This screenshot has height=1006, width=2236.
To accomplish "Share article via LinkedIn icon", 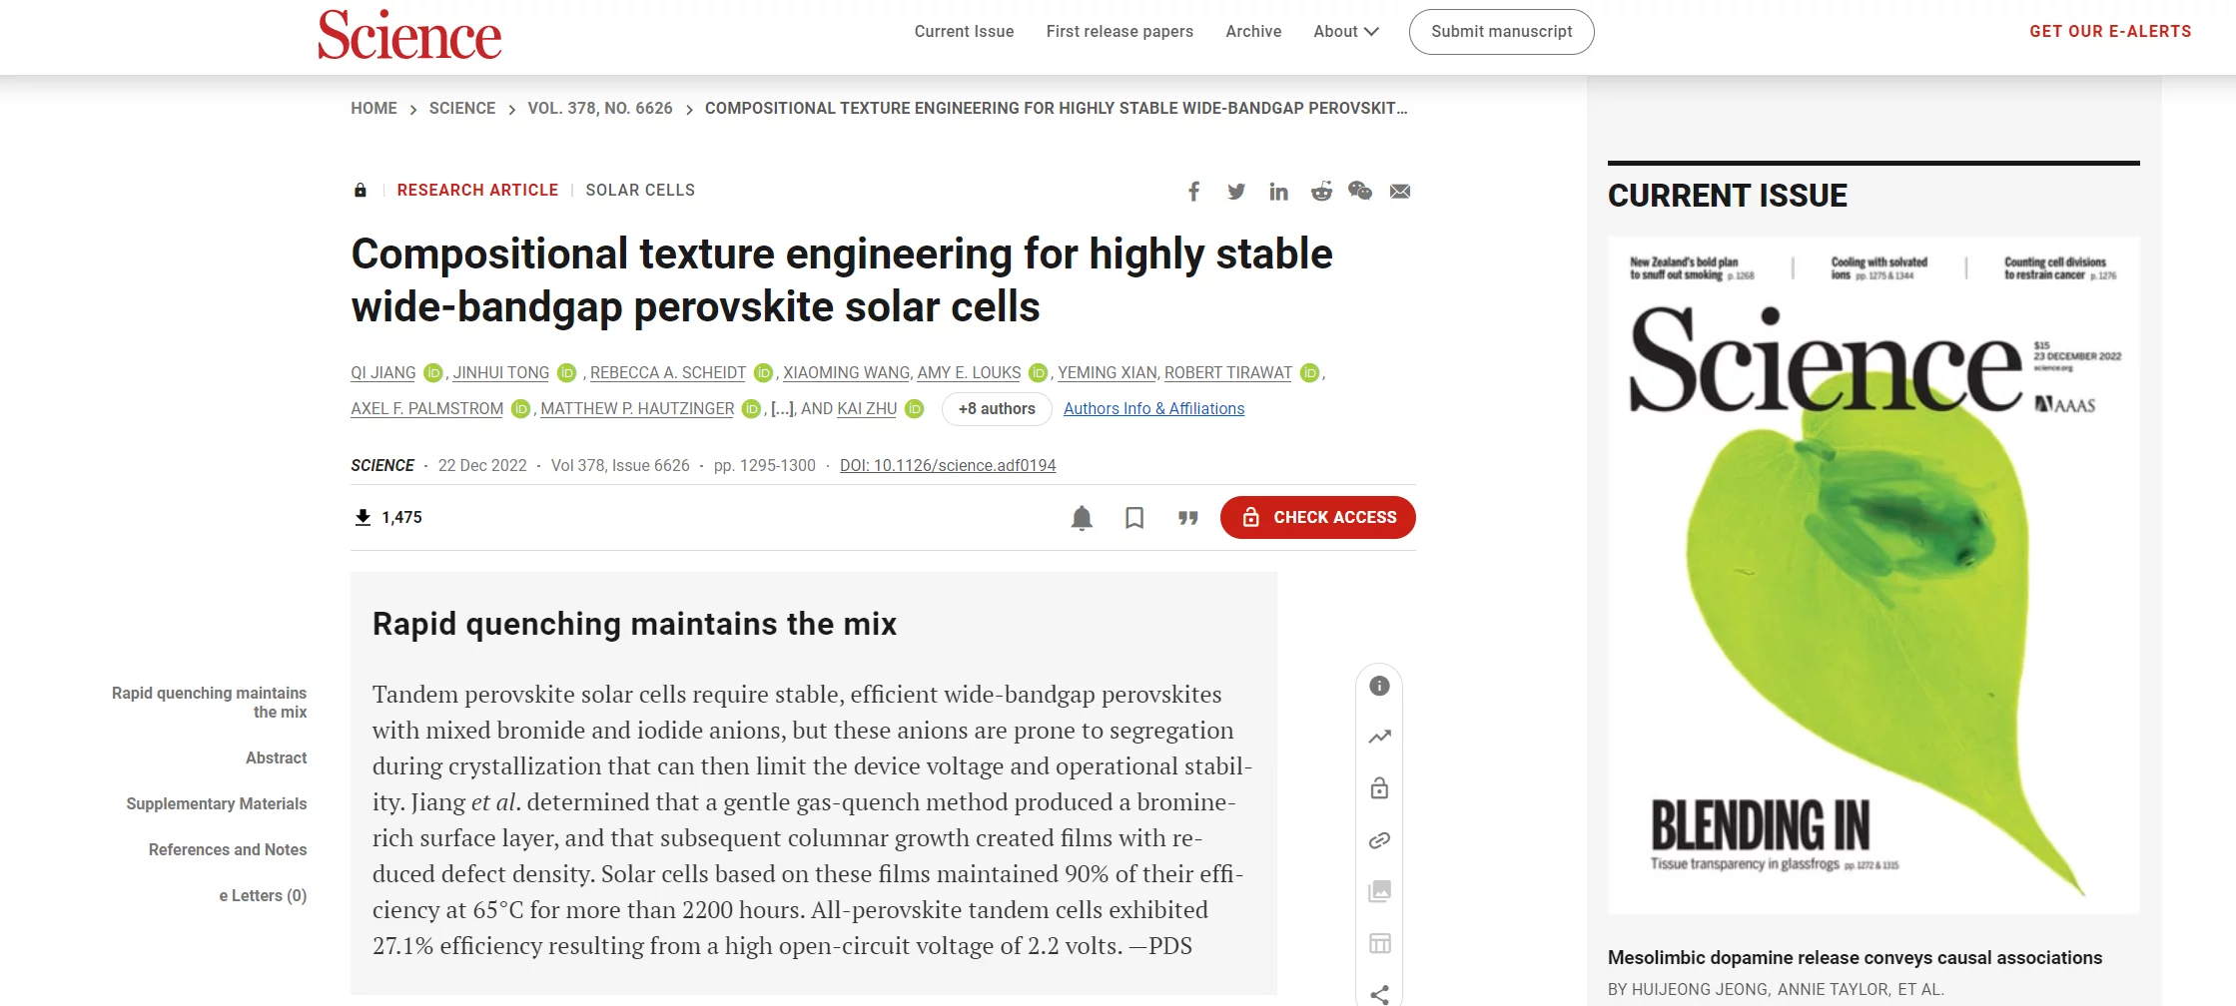I will click(1278, 191).
